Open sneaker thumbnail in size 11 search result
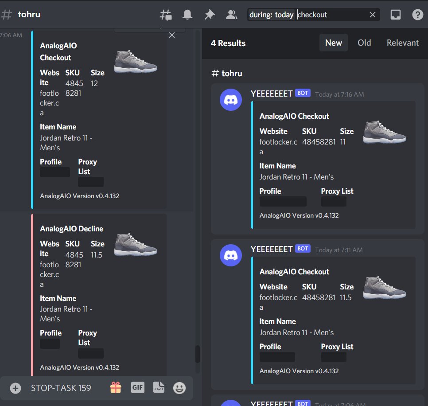428x406 pixels. [x=384, y=132]
